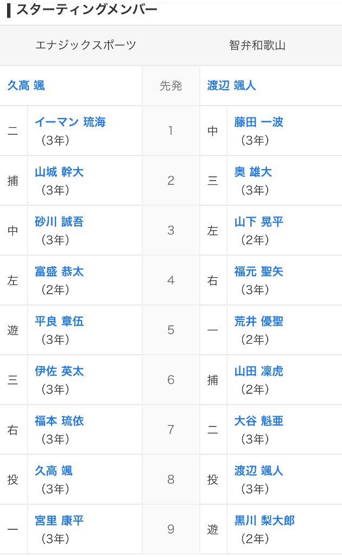The width and height of the screenshot is (342, 557).
Task: Open 福本 琉依 player details
Action: pos(59,421)
